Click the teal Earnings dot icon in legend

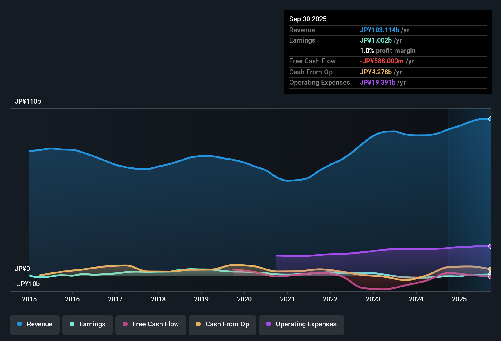pyautogui.click(x=72, y=324)
